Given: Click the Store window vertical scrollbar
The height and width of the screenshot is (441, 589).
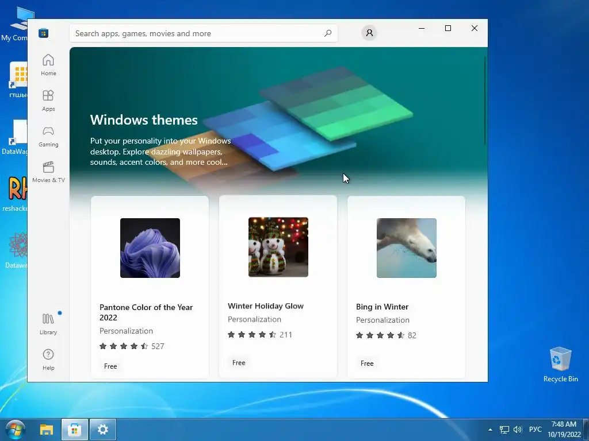Looking at the screenshot, I should click(485, 100).
